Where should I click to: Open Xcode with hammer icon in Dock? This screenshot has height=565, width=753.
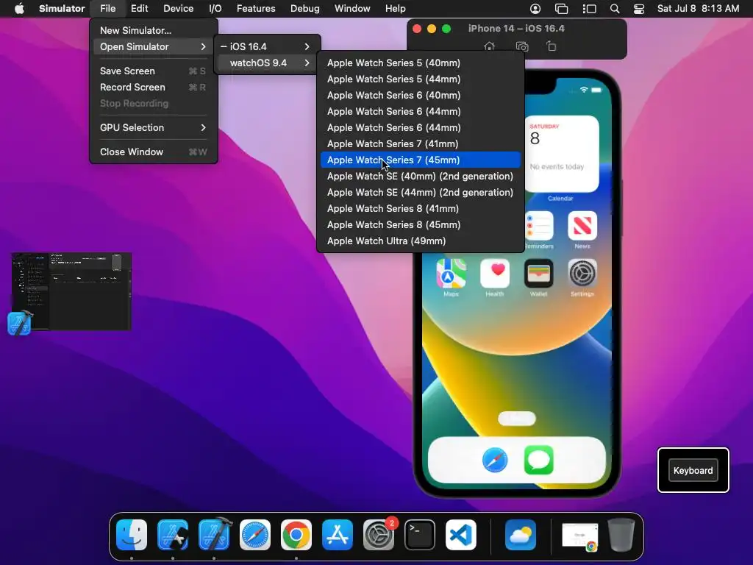[x=214, y=535]
